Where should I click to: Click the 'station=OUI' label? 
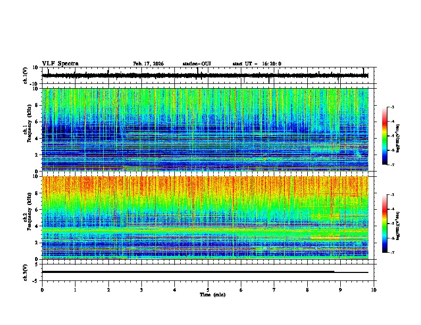[x=197, y=64]
